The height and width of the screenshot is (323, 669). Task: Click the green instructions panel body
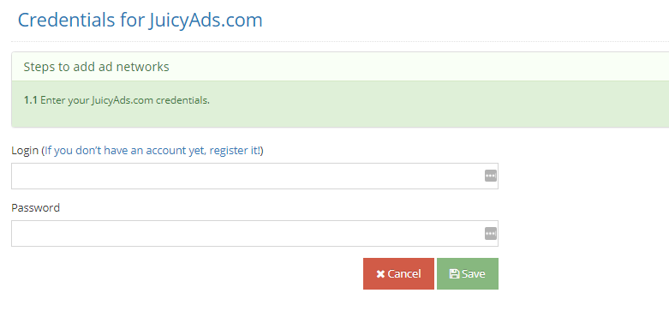tap(340, 104)
